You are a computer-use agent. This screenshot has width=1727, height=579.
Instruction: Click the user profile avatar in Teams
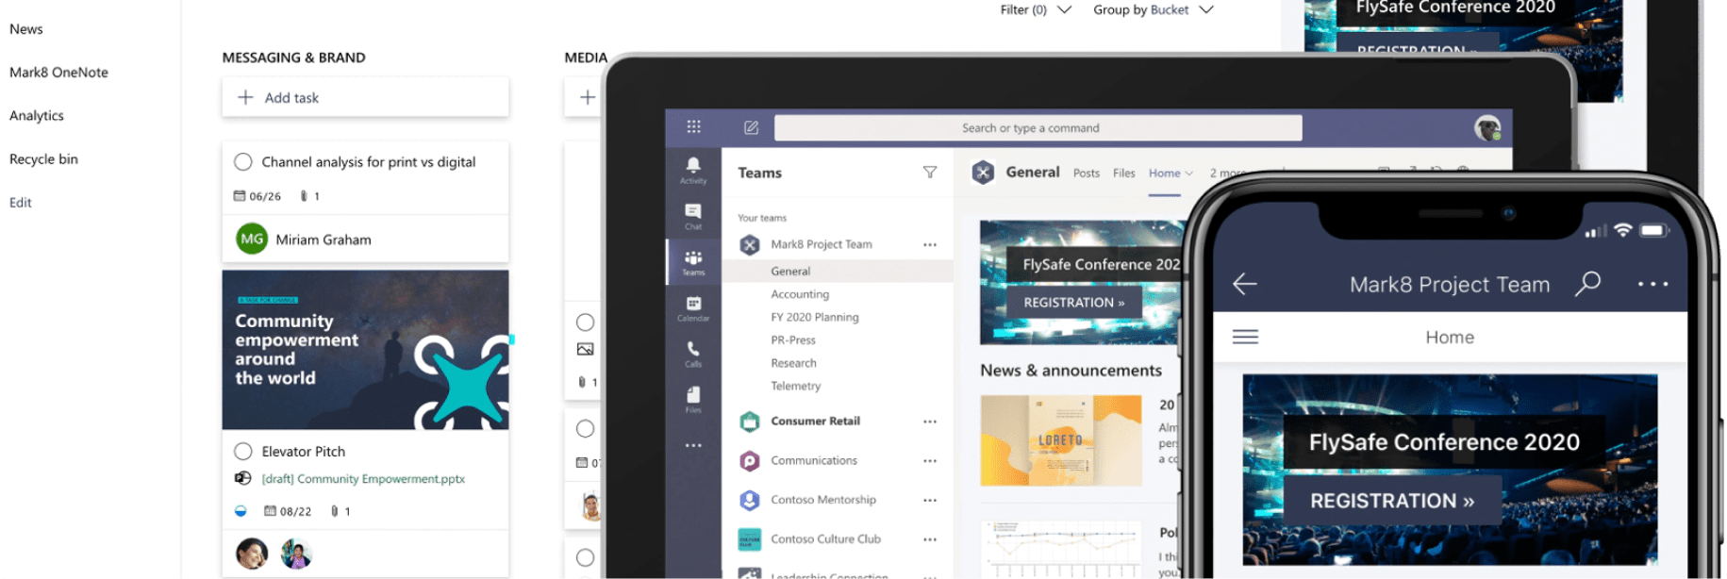[1487, 128]
